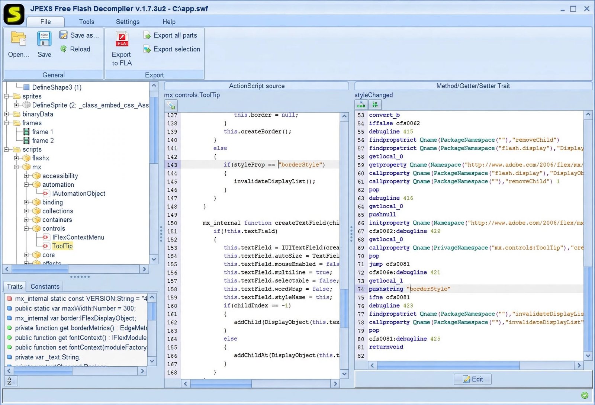Open a SWF file with Open button
The image size is (595, 405).
pos(18,45)
